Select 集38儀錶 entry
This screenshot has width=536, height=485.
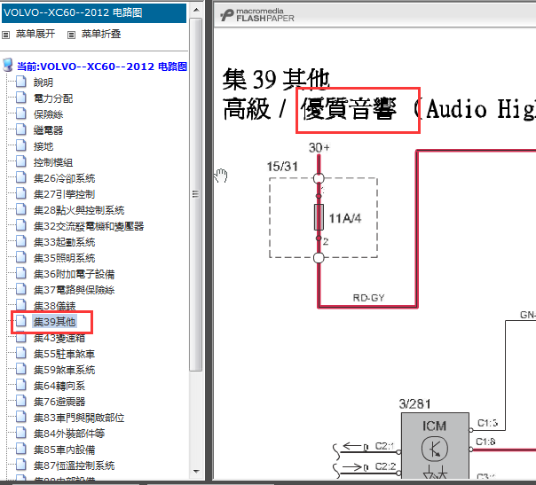[54, 306]
